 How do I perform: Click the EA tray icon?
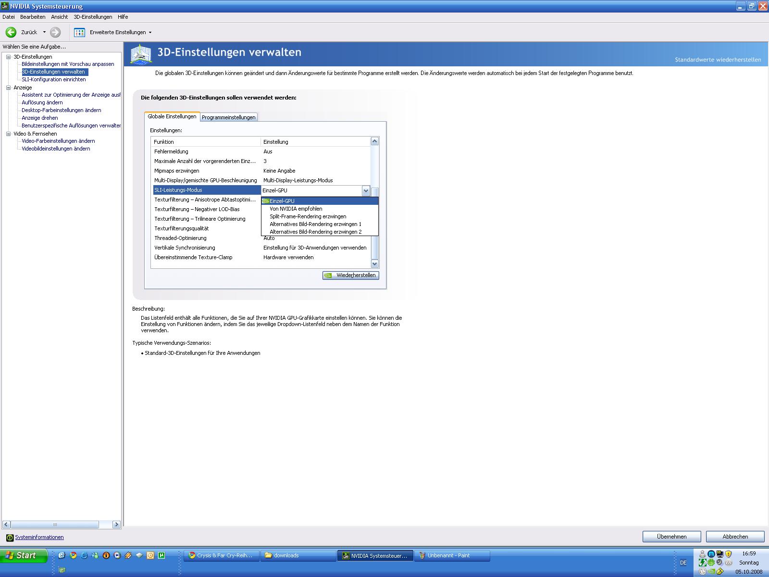click(729, 563)
